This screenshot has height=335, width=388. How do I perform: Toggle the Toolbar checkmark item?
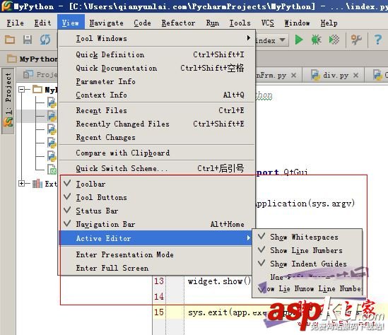click(x=158, y=184)
